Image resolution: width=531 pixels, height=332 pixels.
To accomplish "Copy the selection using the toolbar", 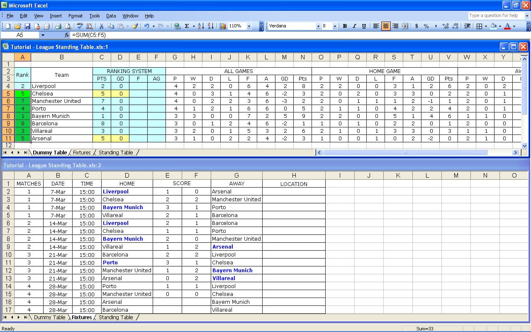I will (x=111, y=26).
